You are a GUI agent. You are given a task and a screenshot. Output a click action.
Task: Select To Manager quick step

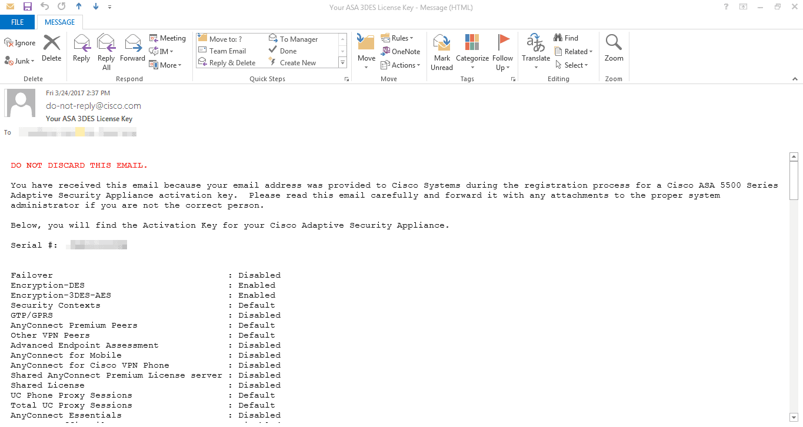[x=302, y=39]
